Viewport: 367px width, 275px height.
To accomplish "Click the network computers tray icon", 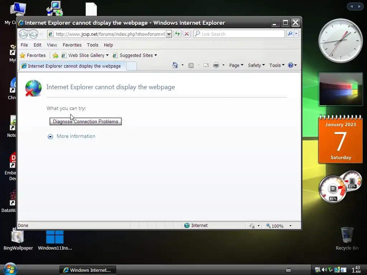I will click(337, 270).
